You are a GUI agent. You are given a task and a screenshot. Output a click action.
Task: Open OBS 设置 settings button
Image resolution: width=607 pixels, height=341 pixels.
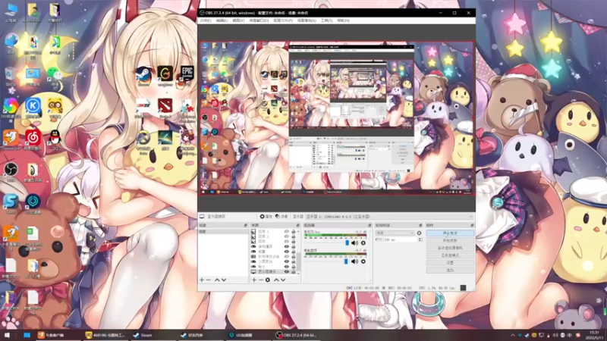click(x=450, y=262)
